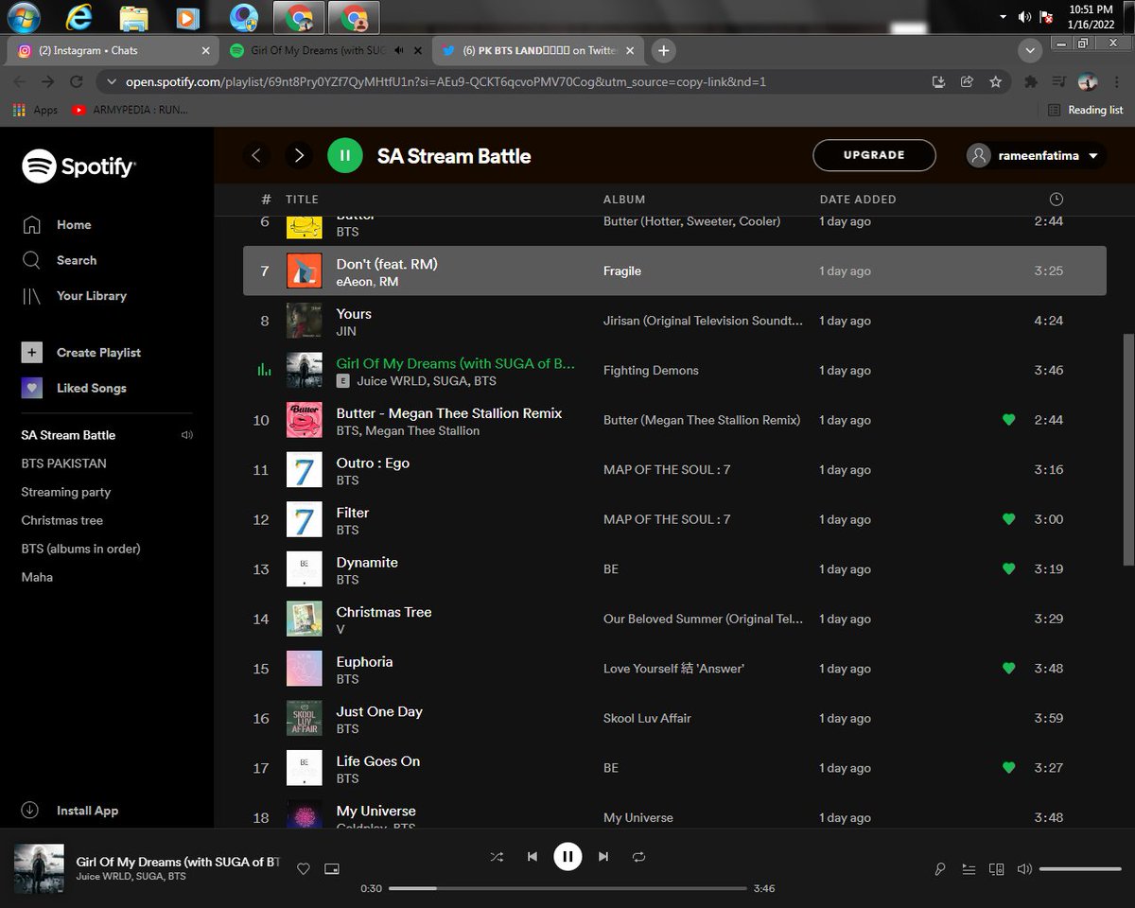Open the rameenfatima user menu
The image size is (1135, 908).
tap(1036, 155)
